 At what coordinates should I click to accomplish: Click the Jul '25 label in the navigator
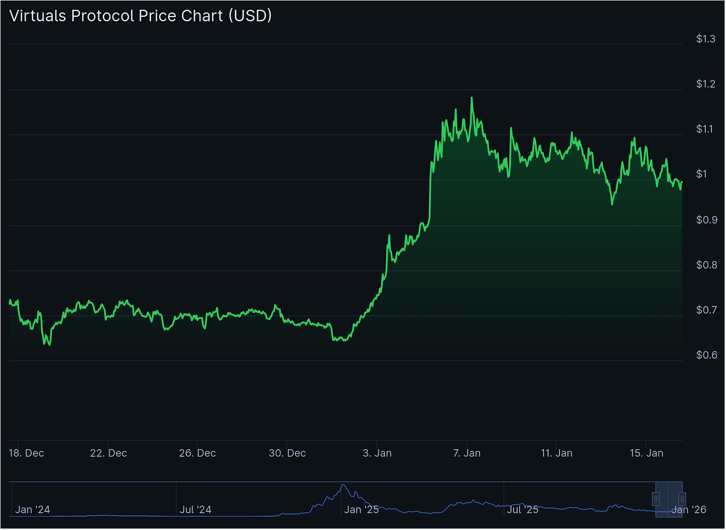(x=523, y=510)
